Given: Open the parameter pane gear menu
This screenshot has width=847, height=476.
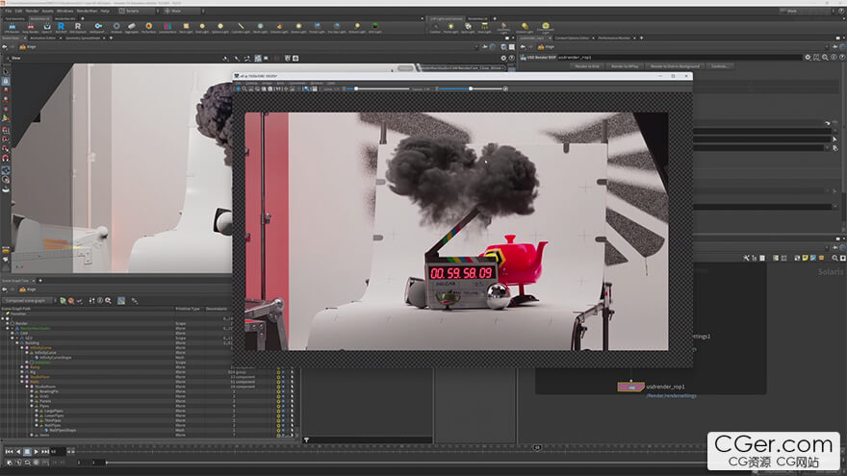Looking at the screenshot, I should (x=808, y=57).
